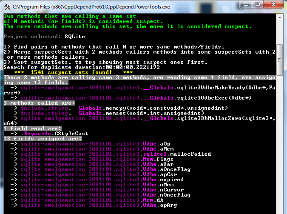Click the '13 fields assigned are:' header
The height and width of the screenshot is (214, 287).
(43, 139)
